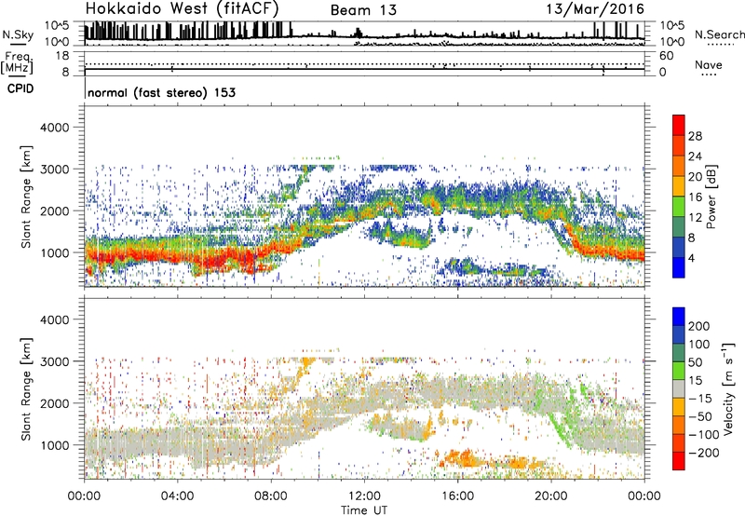The height and width of the screenshot is (516, 745).
Task: Click the '04:00' time tick label
Action: pos(178,496)
